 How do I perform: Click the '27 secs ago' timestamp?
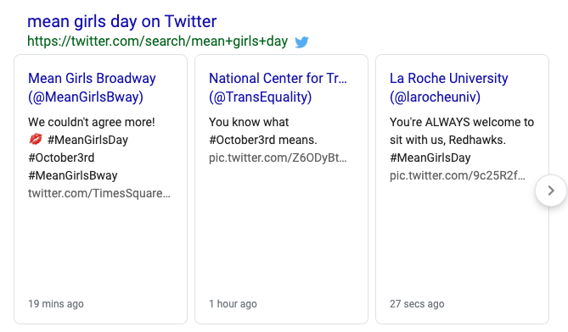[417, 304]
